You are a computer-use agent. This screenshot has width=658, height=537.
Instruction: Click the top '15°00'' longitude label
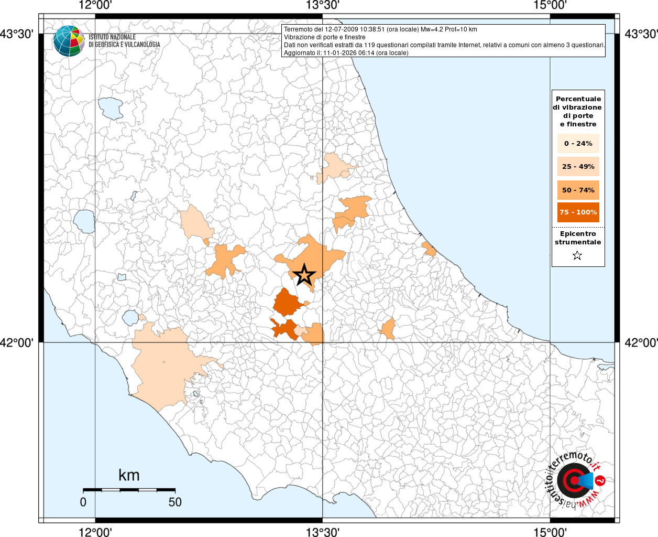[x=550, y=5]
